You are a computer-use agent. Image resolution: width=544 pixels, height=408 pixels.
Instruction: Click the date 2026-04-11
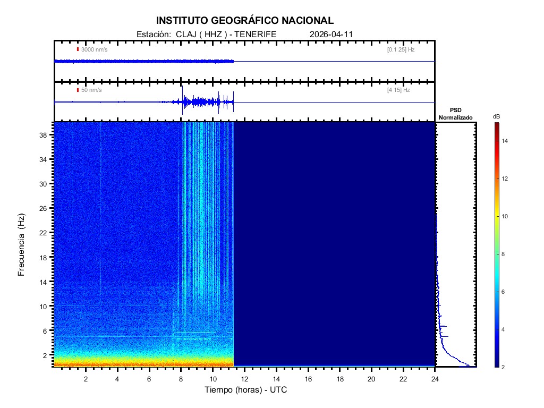pos(331,35)
